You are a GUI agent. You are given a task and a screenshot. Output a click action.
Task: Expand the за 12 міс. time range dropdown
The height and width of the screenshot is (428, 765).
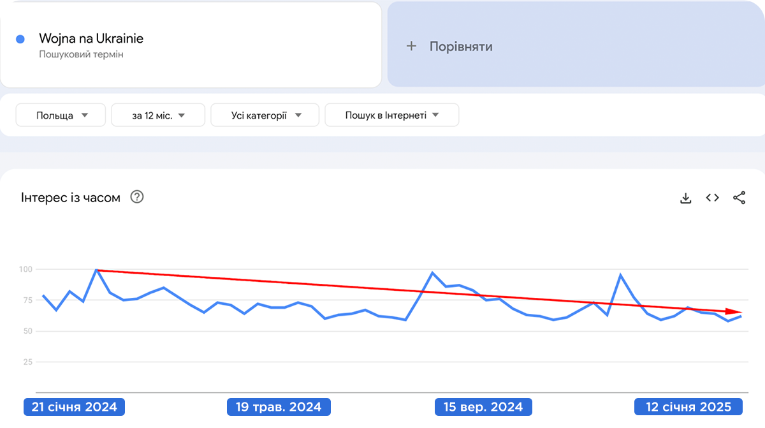[x=158, y=115]
